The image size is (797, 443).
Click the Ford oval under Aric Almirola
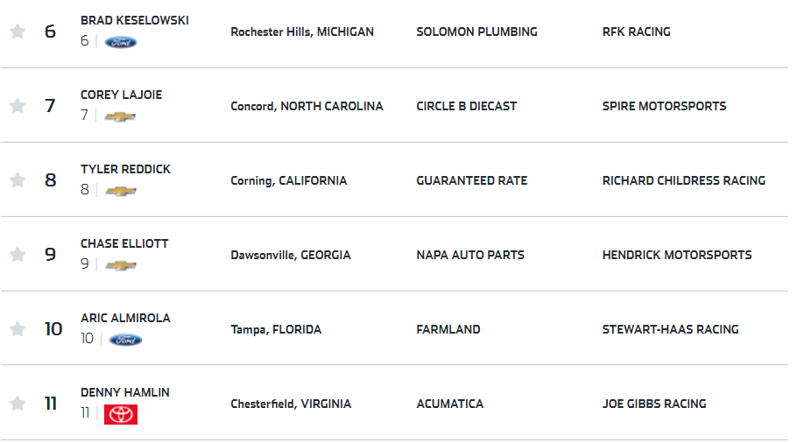click(125, 340)
